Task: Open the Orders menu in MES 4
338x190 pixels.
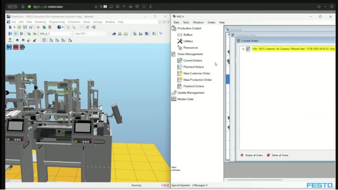Action: [x=211, y=22]
